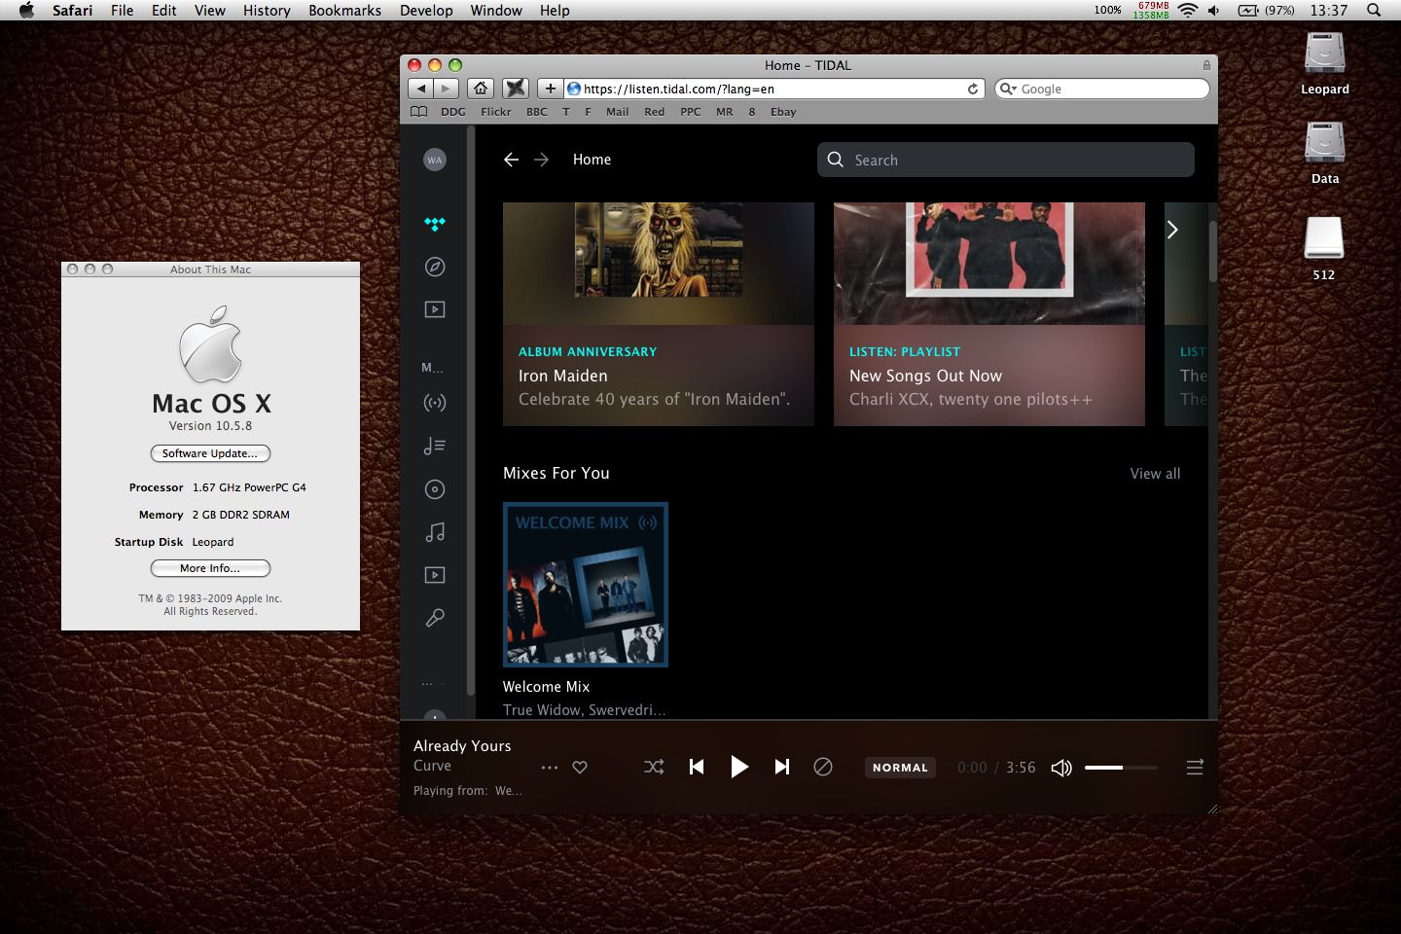
Task: Click More Info button in About This Mac
Action: point(210,568)
